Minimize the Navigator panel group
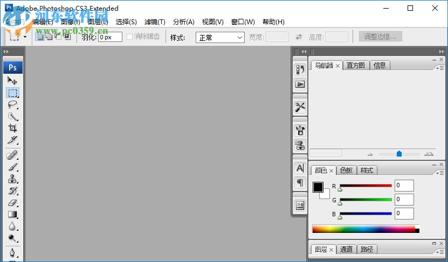The width and height of the screenshot is (448, 262). click(435, 60)
